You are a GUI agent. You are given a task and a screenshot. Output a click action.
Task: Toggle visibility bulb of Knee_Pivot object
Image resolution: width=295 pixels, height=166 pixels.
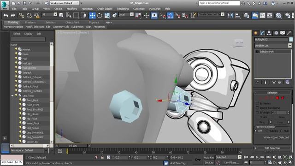click(x=20, y=123)
